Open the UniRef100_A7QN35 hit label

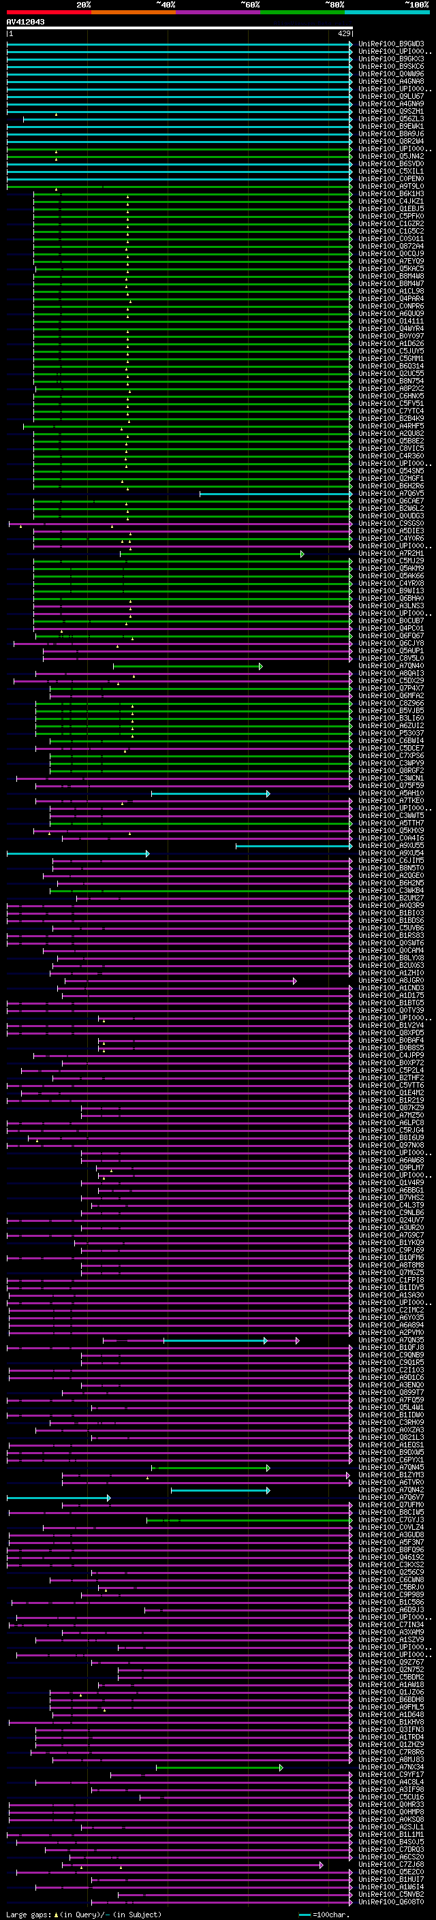[391, 1340]
